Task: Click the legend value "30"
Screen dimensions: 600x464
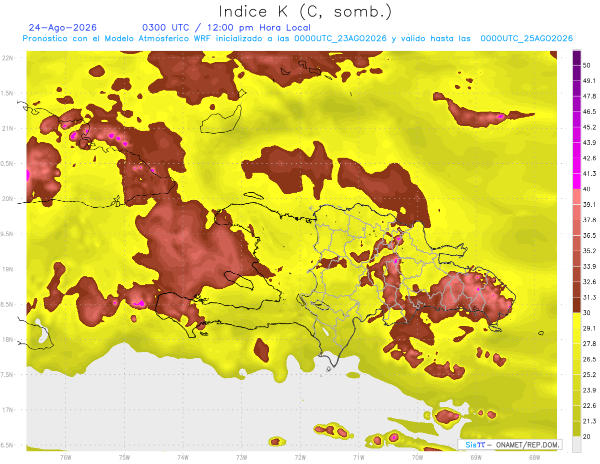Action: point(587,313)
